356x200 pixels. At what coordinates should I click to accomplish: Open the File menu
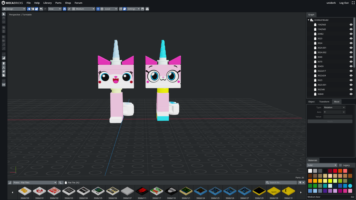click(28, 3)
